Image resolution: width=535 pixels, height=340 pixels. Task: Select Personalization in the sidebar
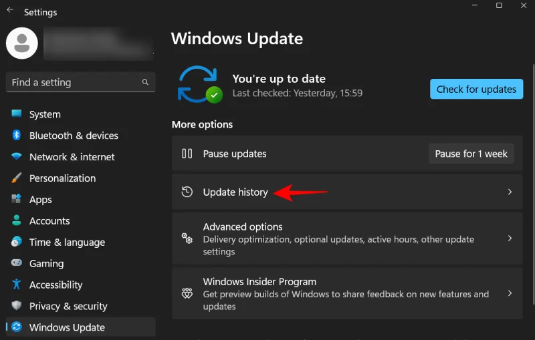click(80, 178)
